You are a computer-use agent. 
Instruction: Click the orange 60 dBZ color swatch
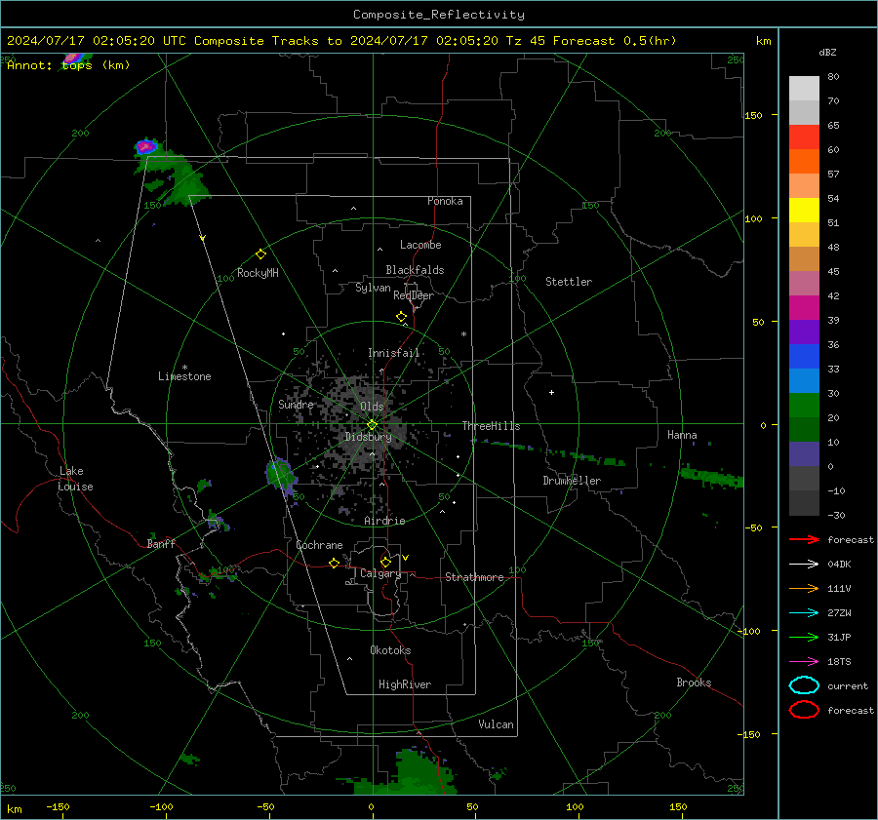804,161
